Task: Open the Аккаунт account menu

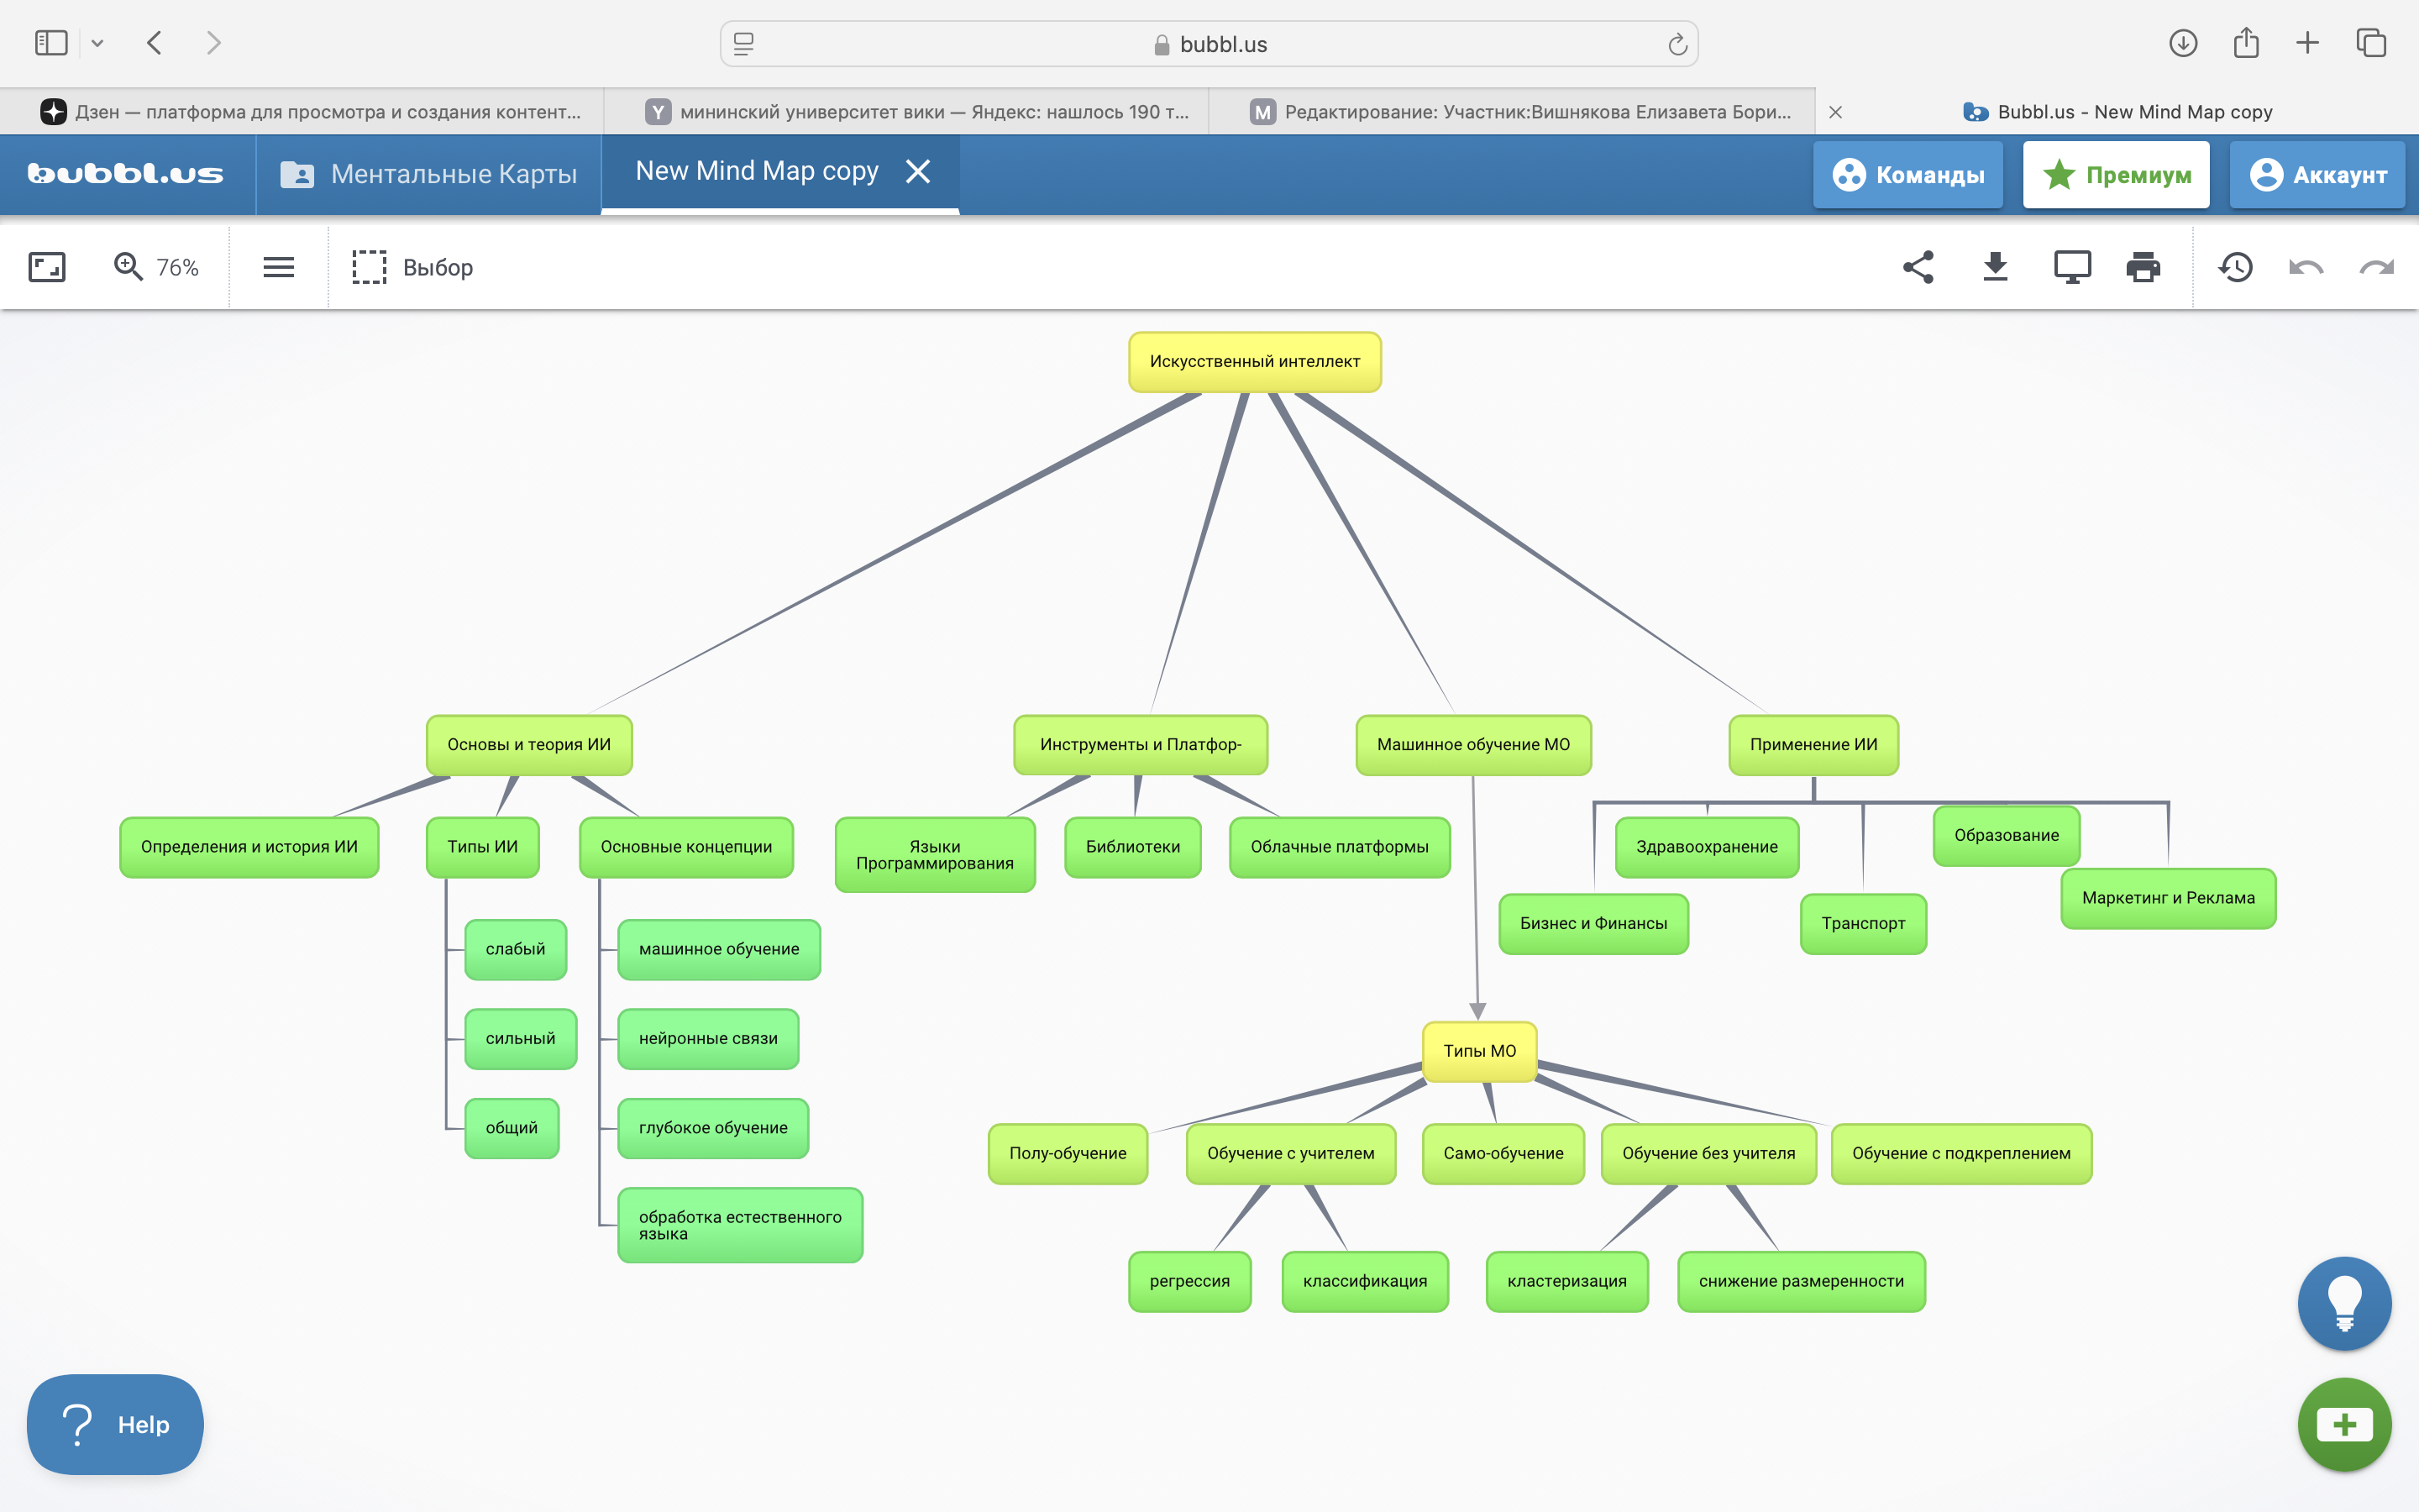Action: point(2317,175)
